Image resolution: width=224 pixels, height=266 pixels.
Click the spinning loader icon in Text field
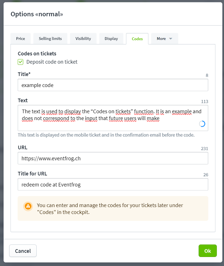[202, 124]
